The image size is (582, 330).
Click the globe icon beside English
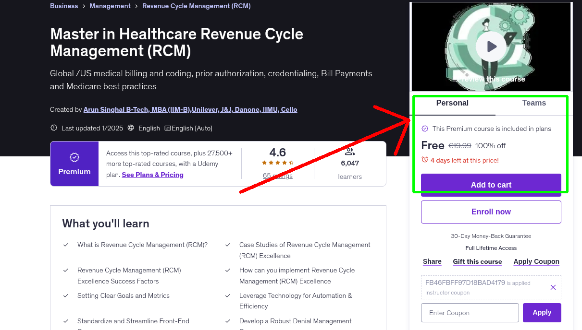(x=131, y=128)
